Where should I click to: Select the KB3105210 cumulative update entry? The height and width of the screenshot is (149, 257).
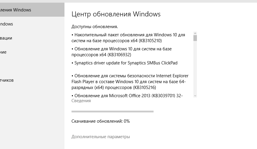tap(129, 38)
